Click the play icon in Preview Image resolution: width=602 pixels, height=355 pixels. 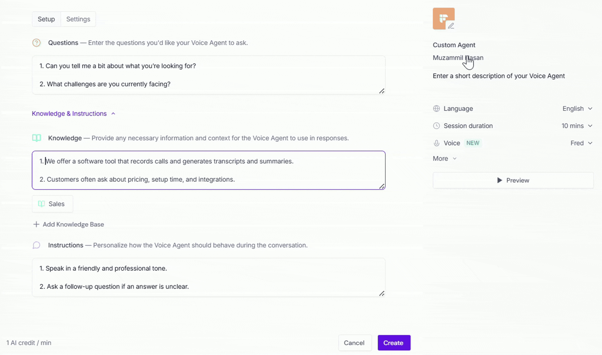coord(500,180)
